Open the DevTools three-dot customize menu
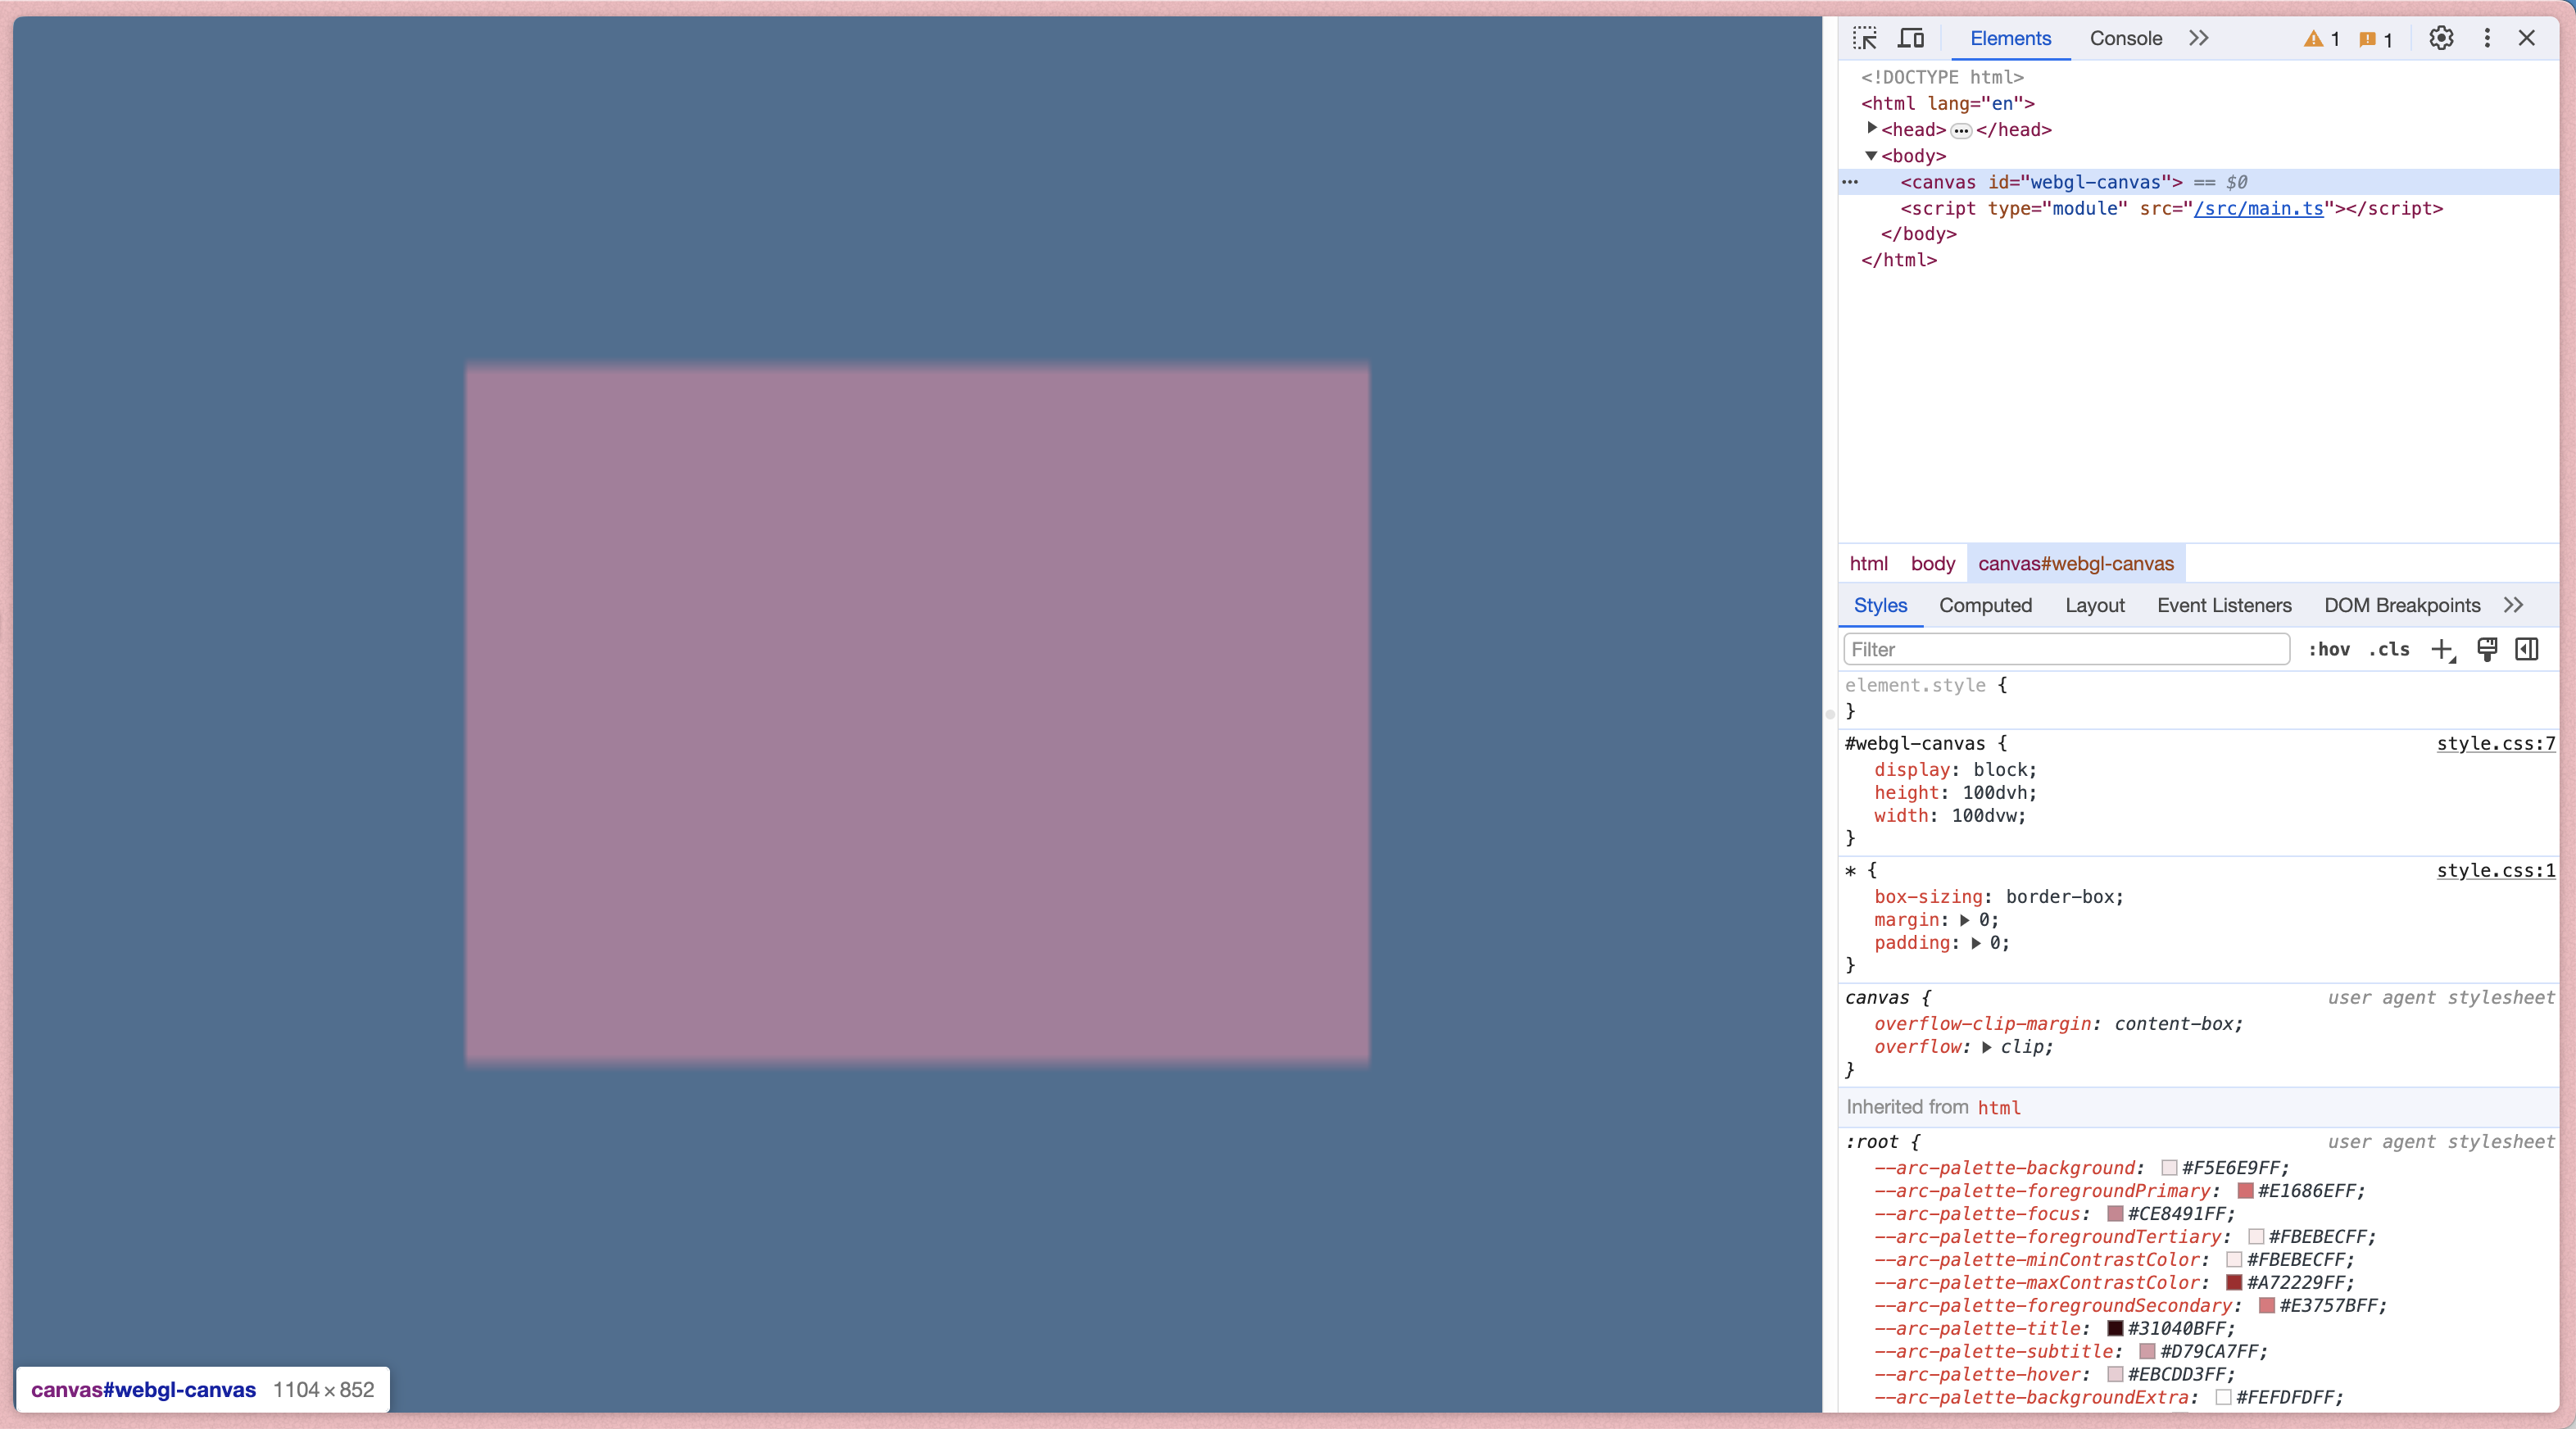This screenshot has width=2576, height=1429. pos(2487,38)
